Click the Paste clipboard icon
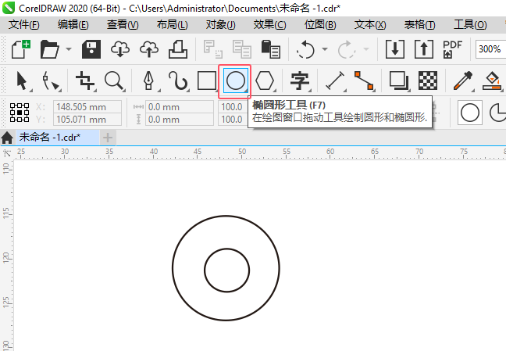The image size is (506, 351). pyautogui.click(x=270, y=49)
